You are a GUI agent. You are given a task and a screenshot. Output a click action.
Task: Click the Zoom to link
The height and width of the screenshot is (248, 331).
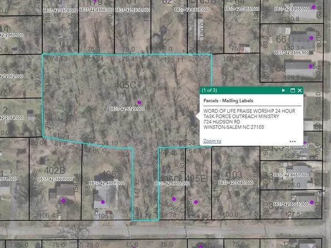212,141
